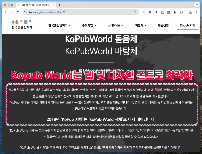This screenshot has height=154, width=202.
Task: Click the red-green video extension icon
Action: coord(169,12)
